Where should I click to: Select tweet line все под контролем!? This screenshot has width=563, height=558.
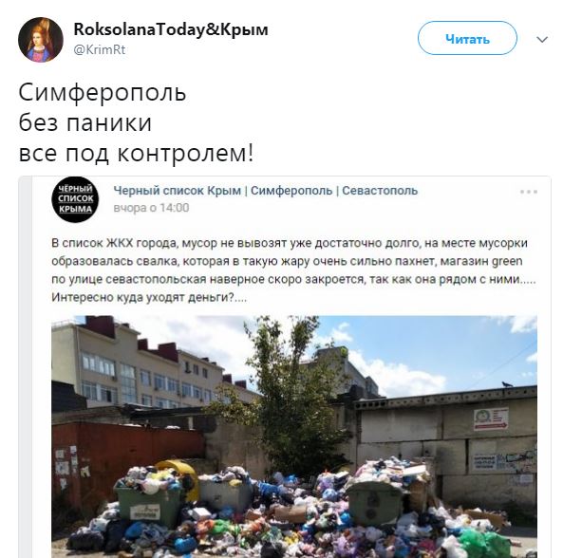pyautogui.click(x=136, y=153)
